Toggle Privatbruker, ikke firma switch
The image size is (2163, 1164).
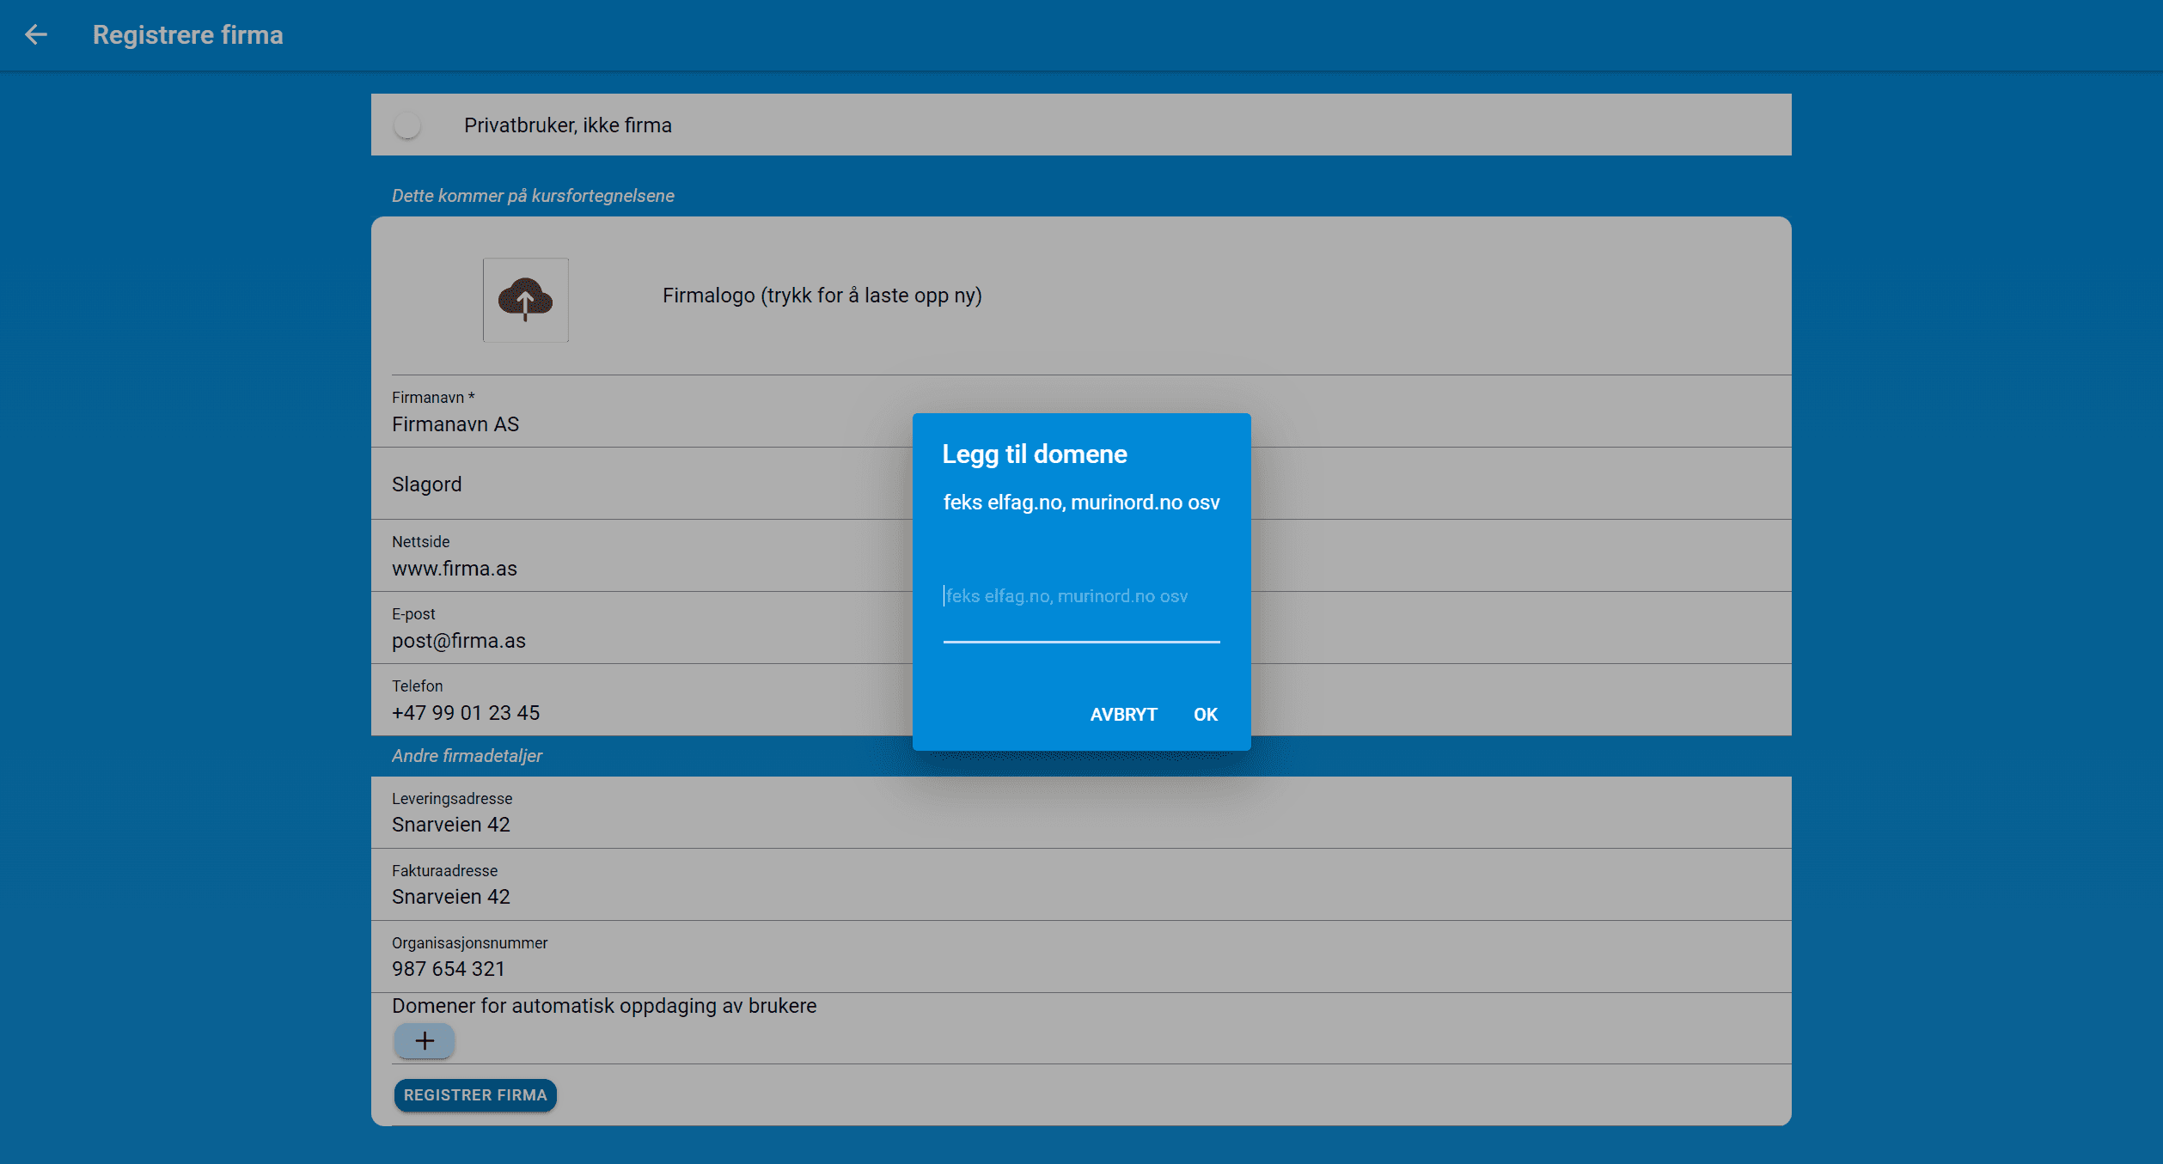[408, 125]
